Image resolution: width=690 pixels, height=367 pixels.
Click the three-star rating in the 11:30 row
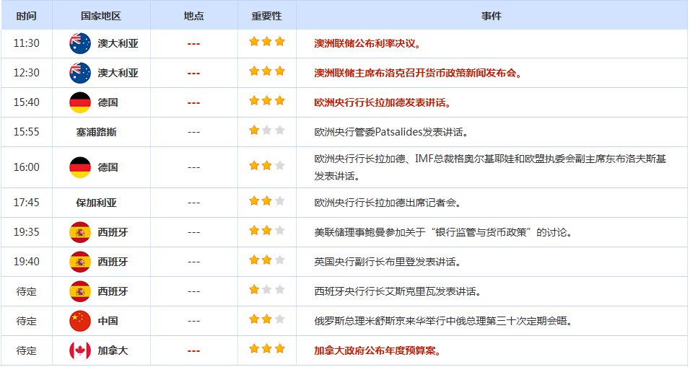[266, 43]
